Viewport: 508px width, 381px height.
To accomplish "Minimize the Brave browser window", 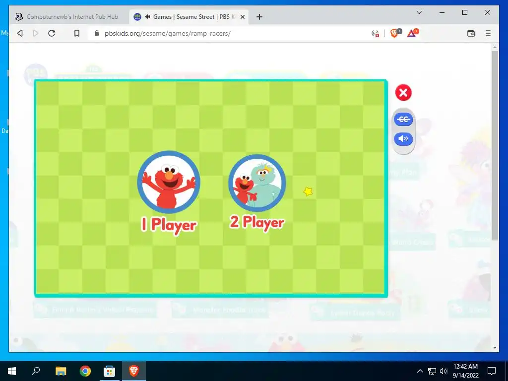I will (442, 12).
